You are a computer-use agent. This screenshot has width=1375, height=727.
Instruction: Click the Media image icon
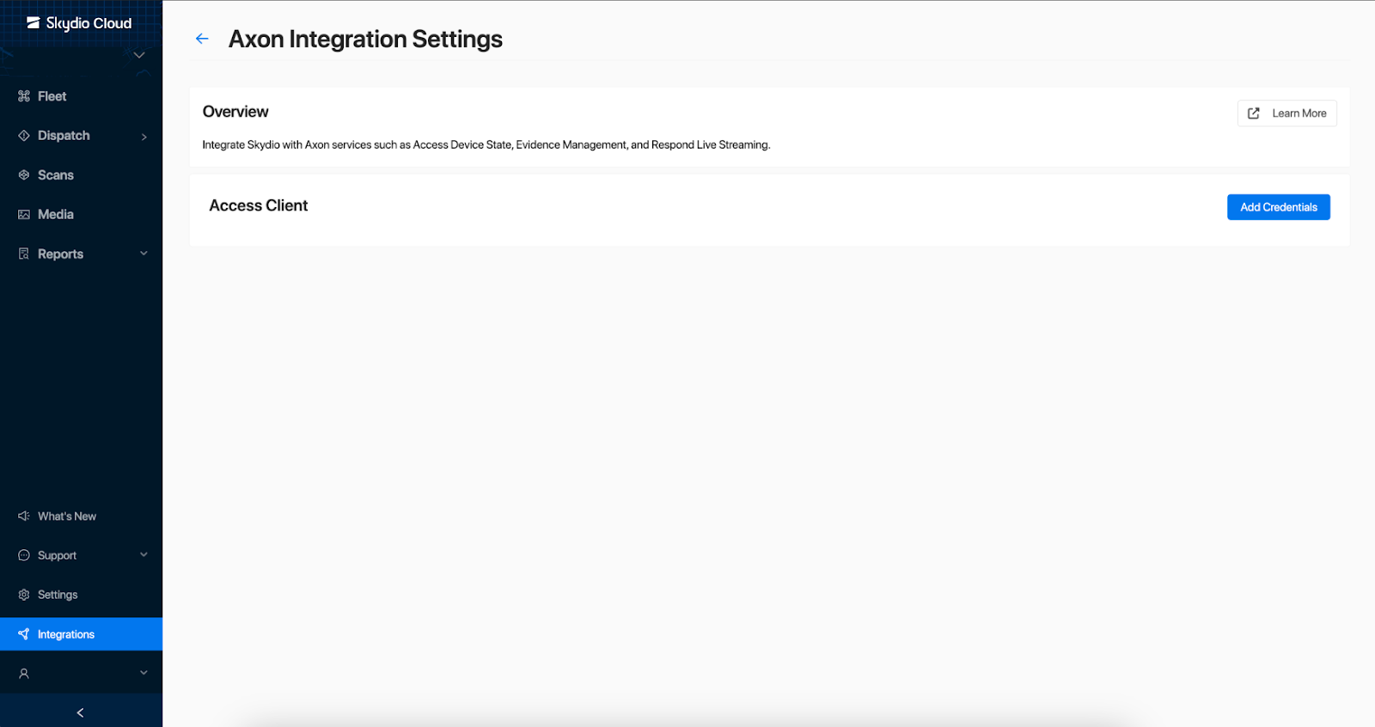point(24,215)
